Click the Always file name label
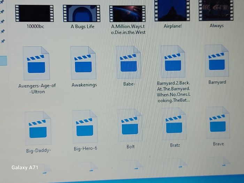This screenshot has width=244, height=183. pyautogui.click(x=216, y=26)
